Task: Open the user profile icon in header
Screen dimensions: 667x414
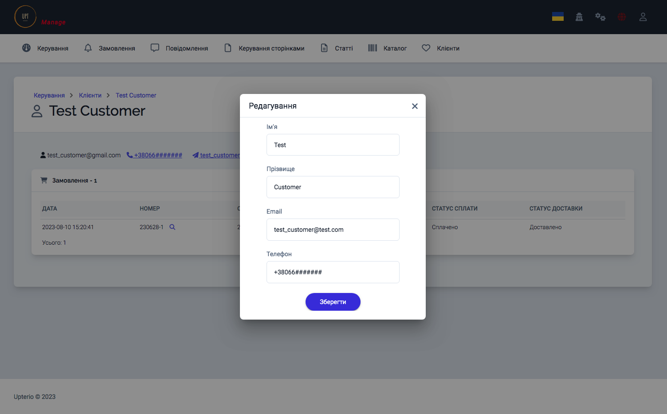Action: [643, 17]
